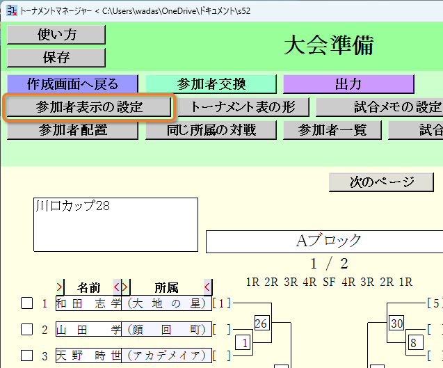The image size is (443, 368).
Task: Open 試合メモの設定
Action: (380, 107)
